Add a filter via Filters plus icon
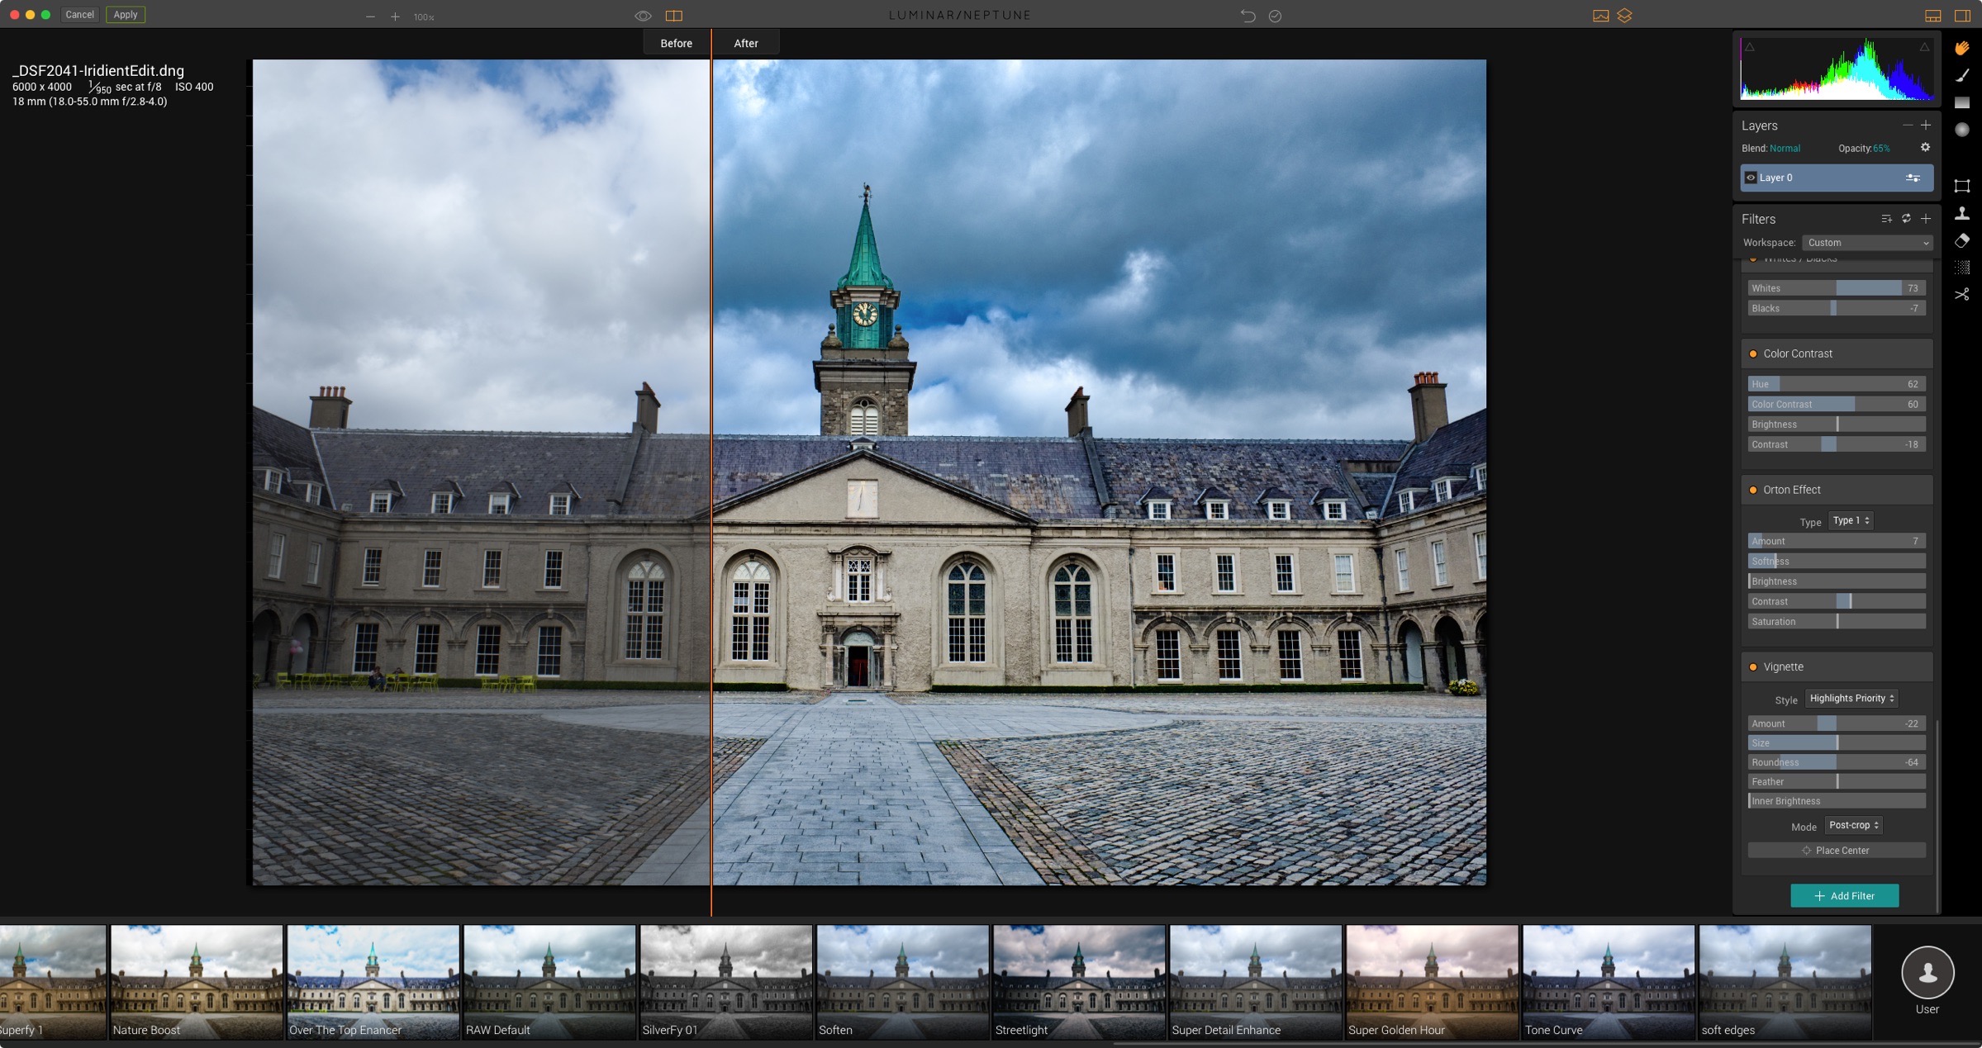Screen dimensions: 1982x1048 click(x=1925, y=219)
